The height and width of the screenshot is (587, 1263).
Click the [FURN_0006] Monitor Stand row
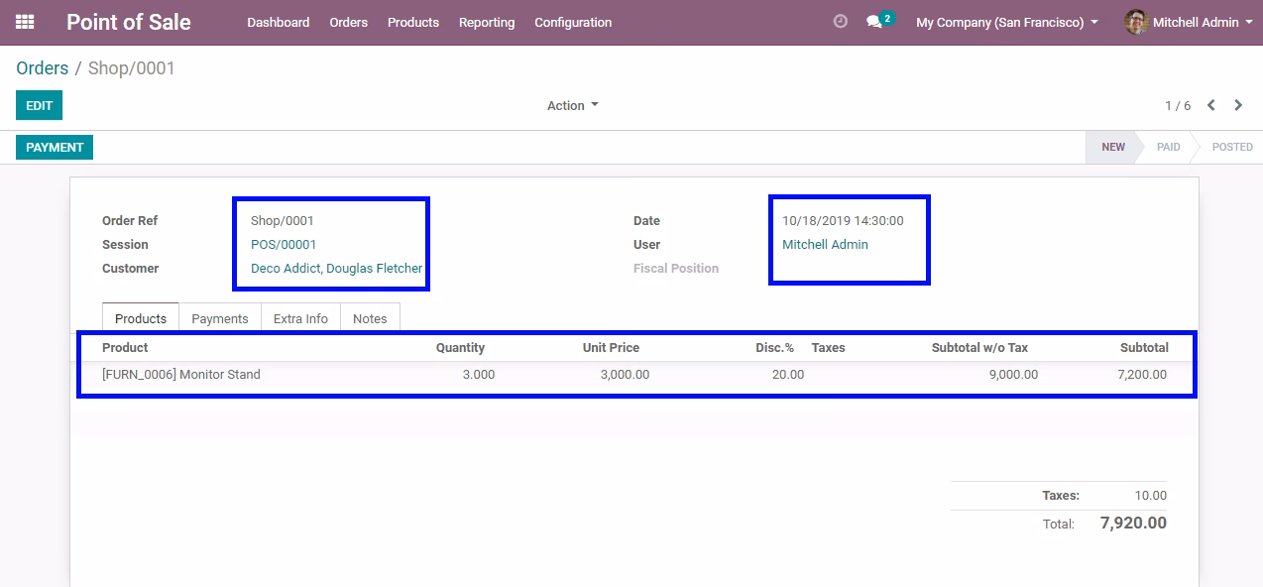pos(634,375)
